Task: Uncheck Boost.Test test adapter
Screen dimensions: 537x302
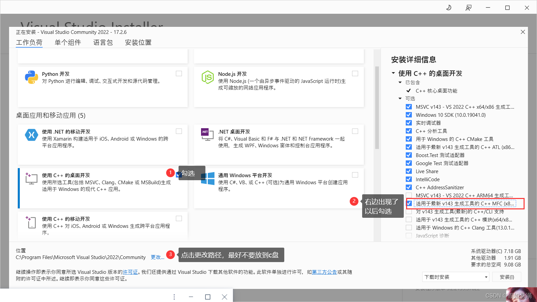Action: pyautogui.click(x=409, y=155)
